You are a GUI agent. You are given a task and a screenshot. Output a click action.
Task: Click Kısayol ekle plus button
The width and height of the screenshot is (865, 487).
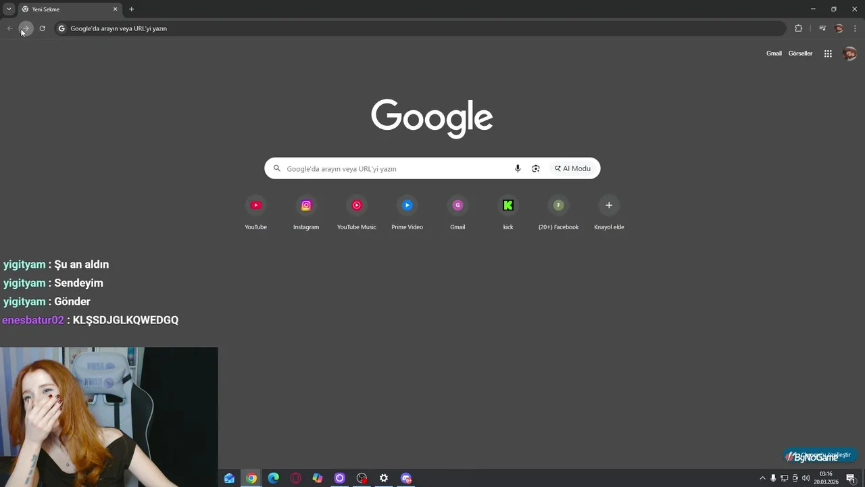point(609,205)
